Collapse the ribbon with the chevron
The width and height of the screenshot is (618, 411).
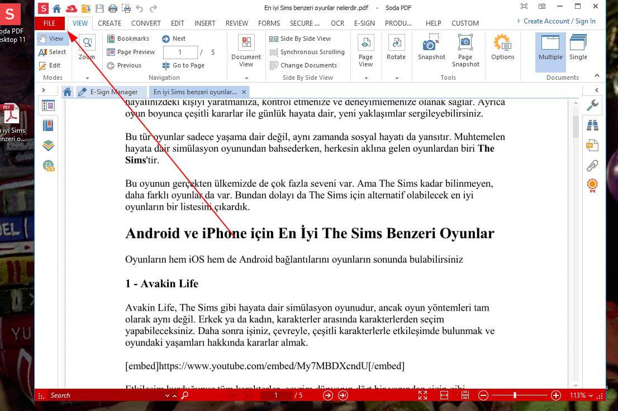(597, 75)
